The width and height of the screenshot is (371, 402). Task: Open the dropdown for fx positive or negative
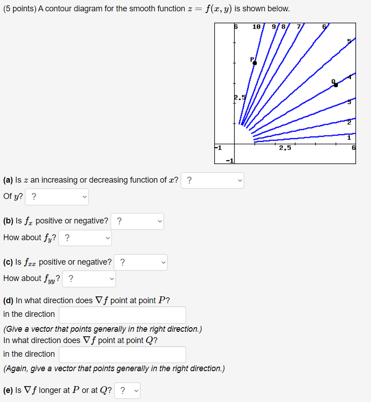click(x=137, y=221)
